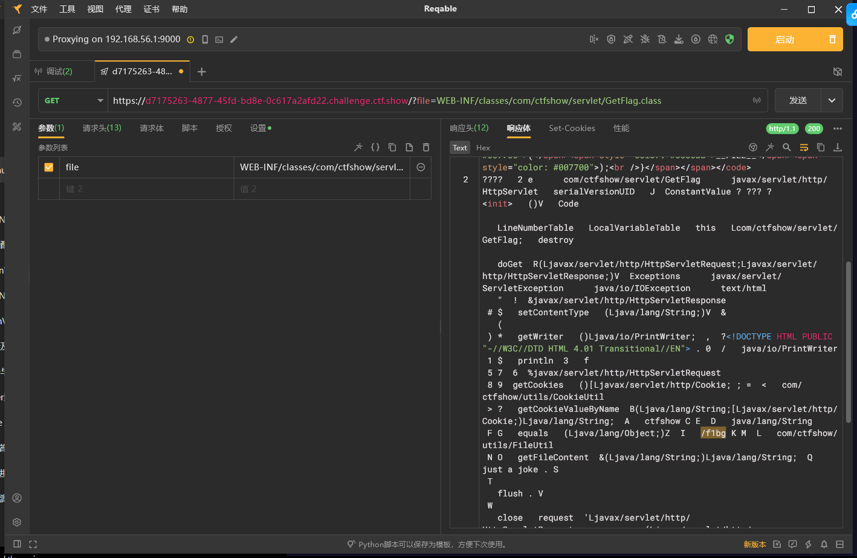Click the download tray icon in proxy toolbar
Viewport: 857px width, 558px height.
click(x=679, y=39)
